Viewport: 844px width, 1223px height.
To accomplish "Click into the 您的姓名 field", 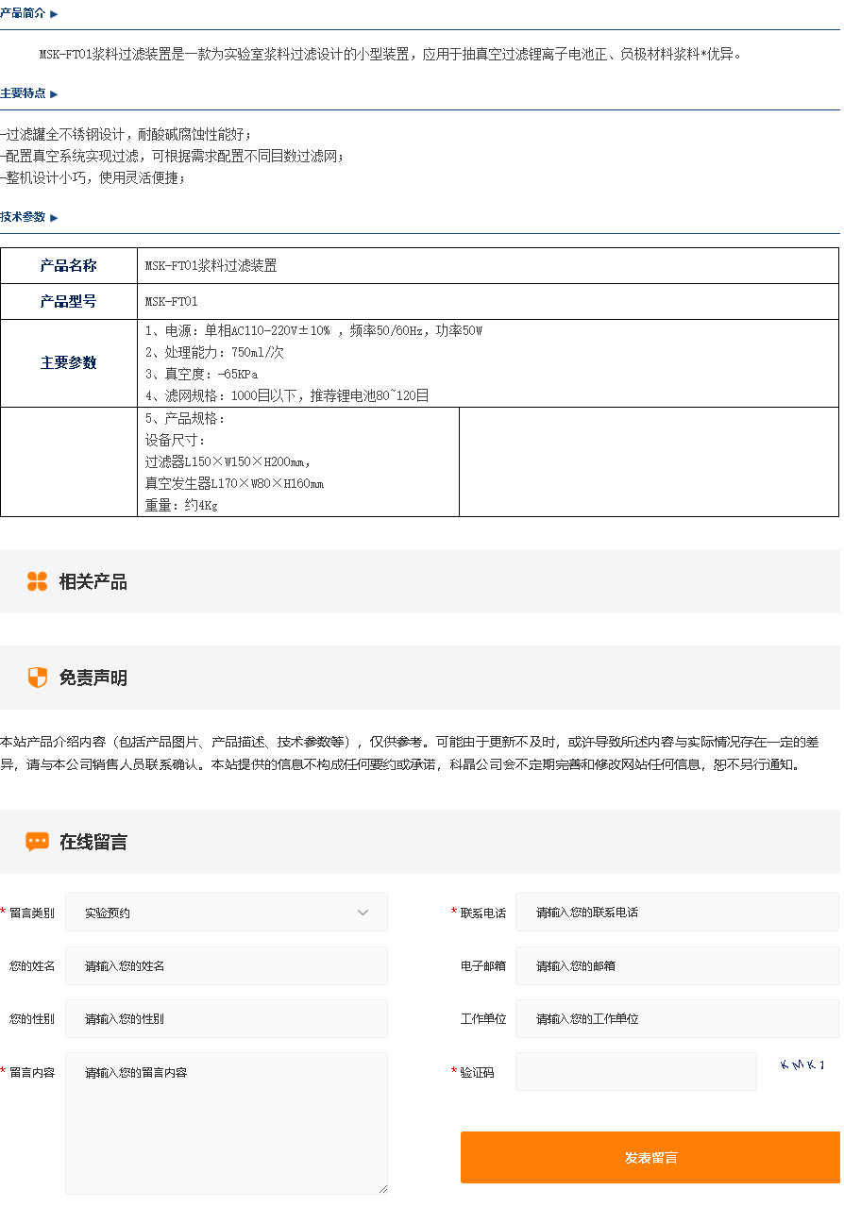I will (226, 966).
